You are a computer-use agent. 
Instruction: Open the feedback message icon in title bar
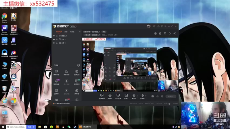click(x=154, y=26)
